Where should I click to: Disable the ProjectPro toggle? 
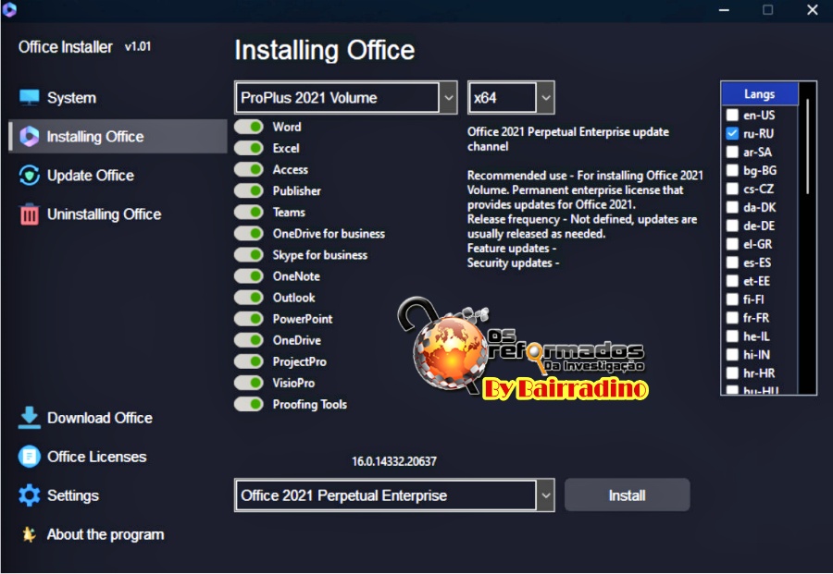pos(249,361)
